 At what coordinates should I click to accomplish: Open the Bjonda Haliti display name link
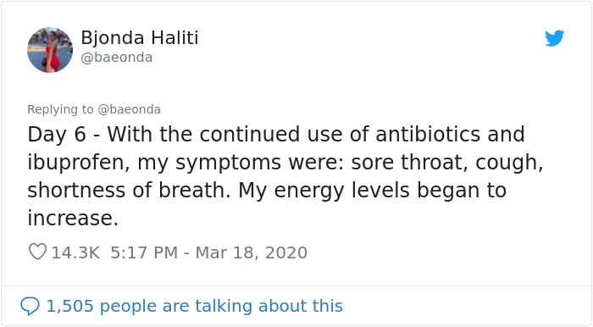pos(140,38)
